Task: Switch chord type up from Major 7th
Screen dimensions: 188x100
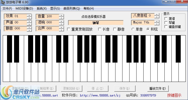Action: tap(157, 21)
